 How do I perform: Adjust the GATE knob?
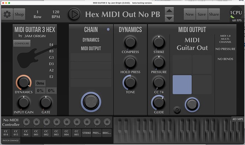coord(46,103)
